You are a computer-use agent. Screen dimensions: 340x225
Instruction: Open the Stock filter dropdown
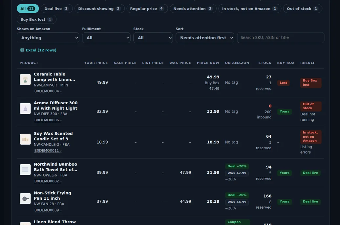point(153,38)
